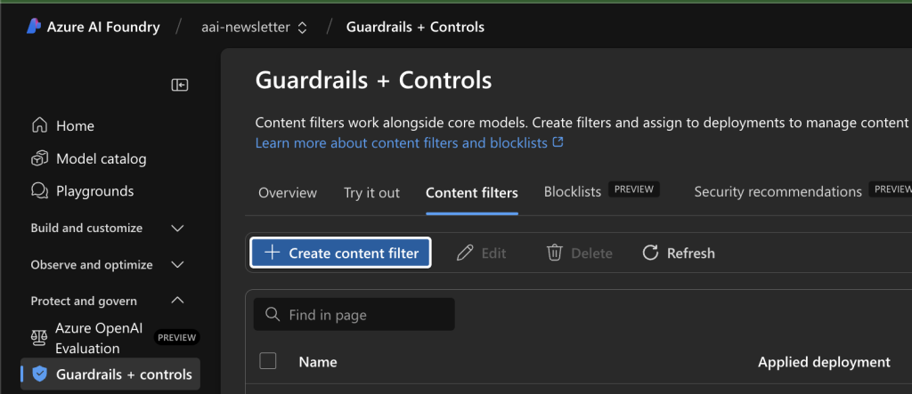Tick the select-all checkbox beside the Name column

[x=267, y=361]
